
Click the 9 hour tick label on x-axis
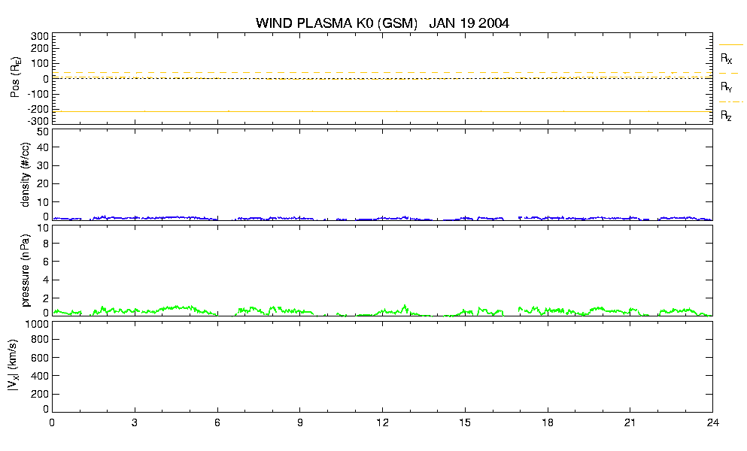click(x=300, y=422)
